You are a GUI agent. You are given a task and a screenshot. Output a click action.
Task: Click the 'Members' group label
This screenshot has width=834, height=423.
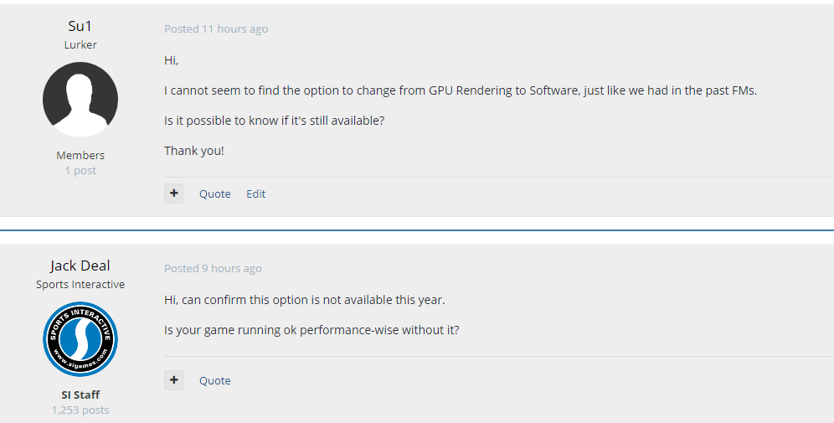click(80, 155)
